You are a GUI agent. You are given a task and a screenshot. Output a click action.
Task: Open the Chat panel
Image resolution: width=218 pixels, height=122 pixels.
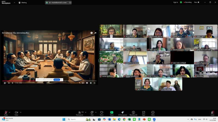(x=92, y=113)
